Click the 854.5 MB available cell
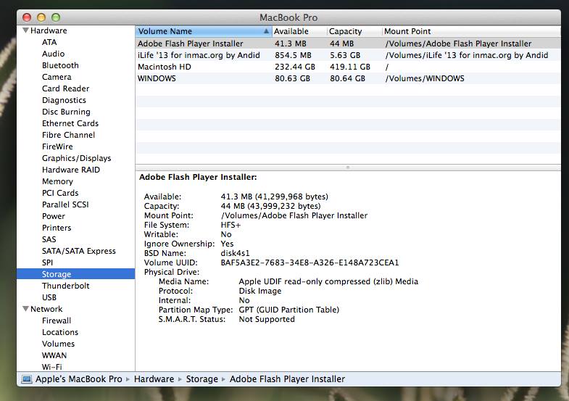The image size is (569, 401). click(x=294, y=55)
